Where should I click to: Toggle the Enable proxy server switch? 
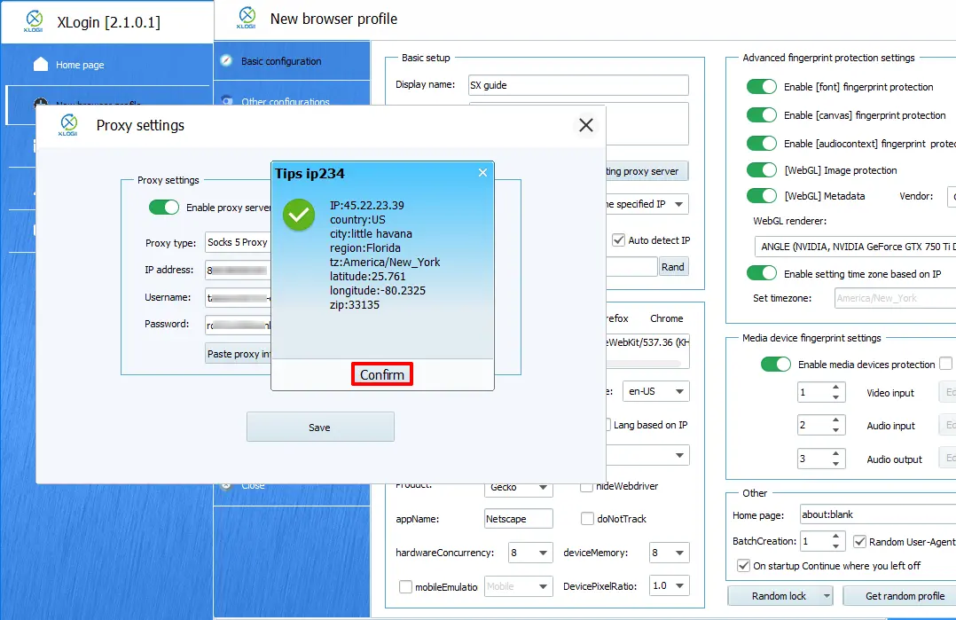pyautogui.click(x=164, y=208)
